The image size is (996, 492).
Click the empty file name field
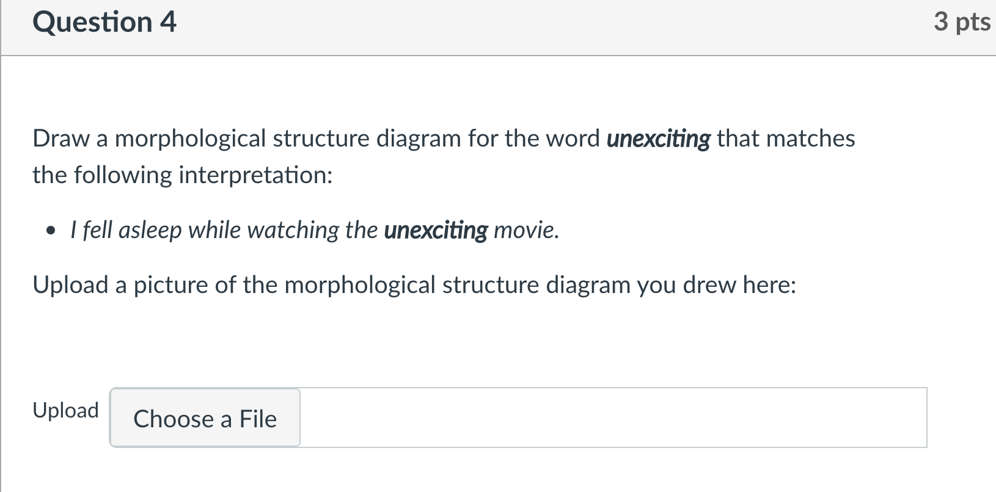[611, 418]
